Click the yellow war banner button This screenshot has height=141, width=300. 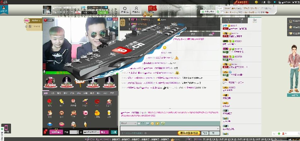click(x=189, y=133)
